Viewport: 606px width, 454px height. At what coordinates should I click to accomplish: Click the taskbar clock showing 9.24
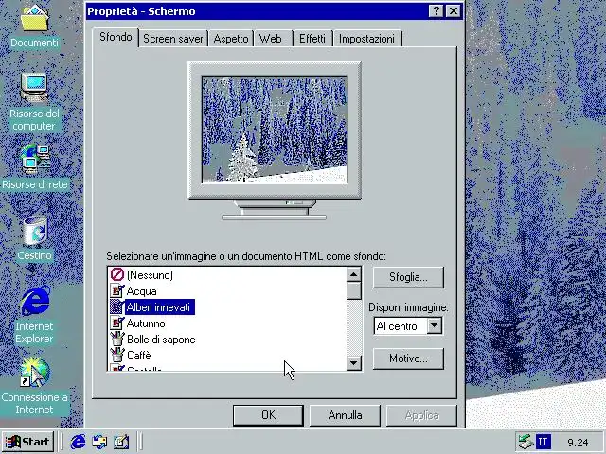click(578, 443)
